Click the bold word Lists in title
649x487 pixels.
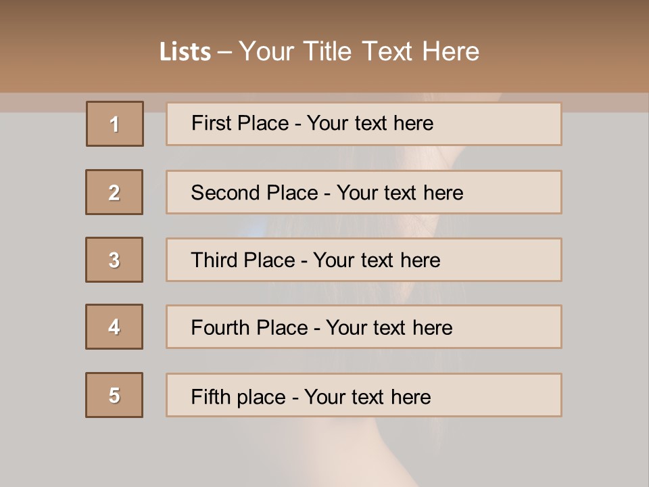click(x=185, y=52)
